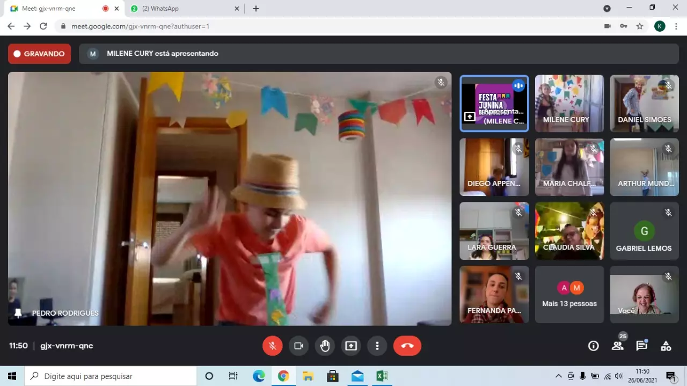Screen dimensions: 687x386
Task: Show the participants list icon
Action: coord(618,346)
